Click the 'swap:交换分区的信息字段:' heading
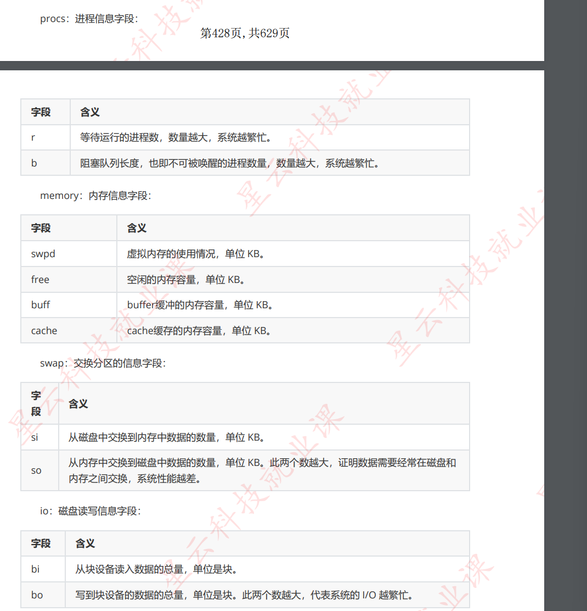 [x=103, y=364]
